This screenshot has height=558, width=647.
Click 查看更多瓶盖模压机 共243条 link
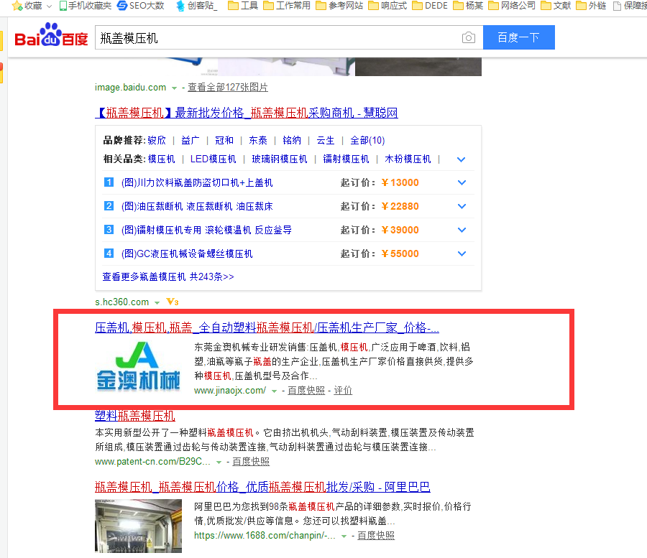(168, 276)
